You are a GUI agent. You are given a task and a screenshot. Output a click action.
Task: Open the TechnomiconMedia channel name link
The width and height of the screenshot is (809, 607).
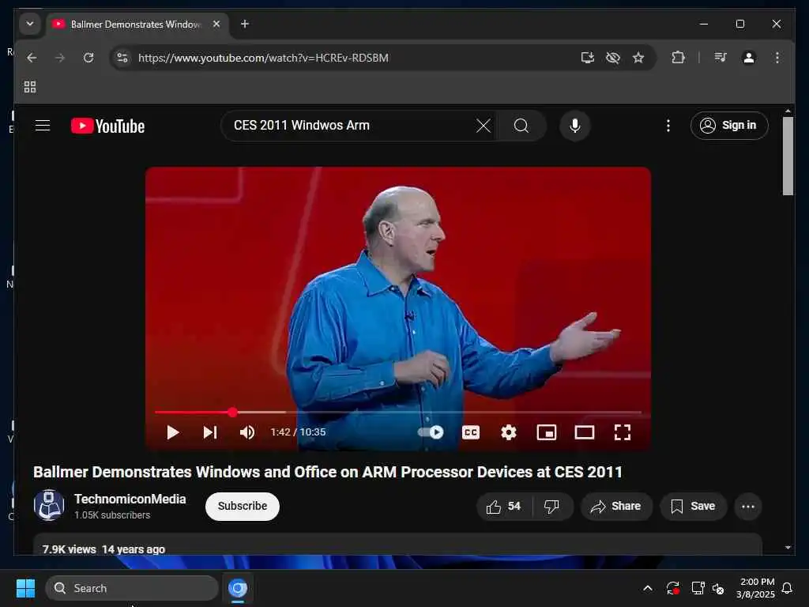coord(130,500)
